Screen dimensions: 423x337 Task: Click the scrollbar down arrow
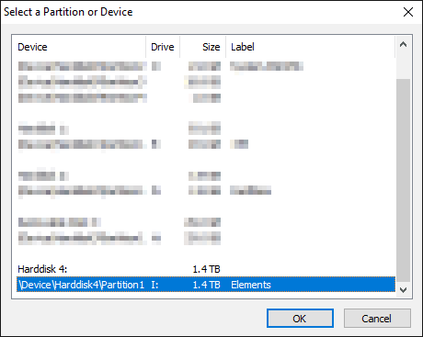click(x=404, y=289)
